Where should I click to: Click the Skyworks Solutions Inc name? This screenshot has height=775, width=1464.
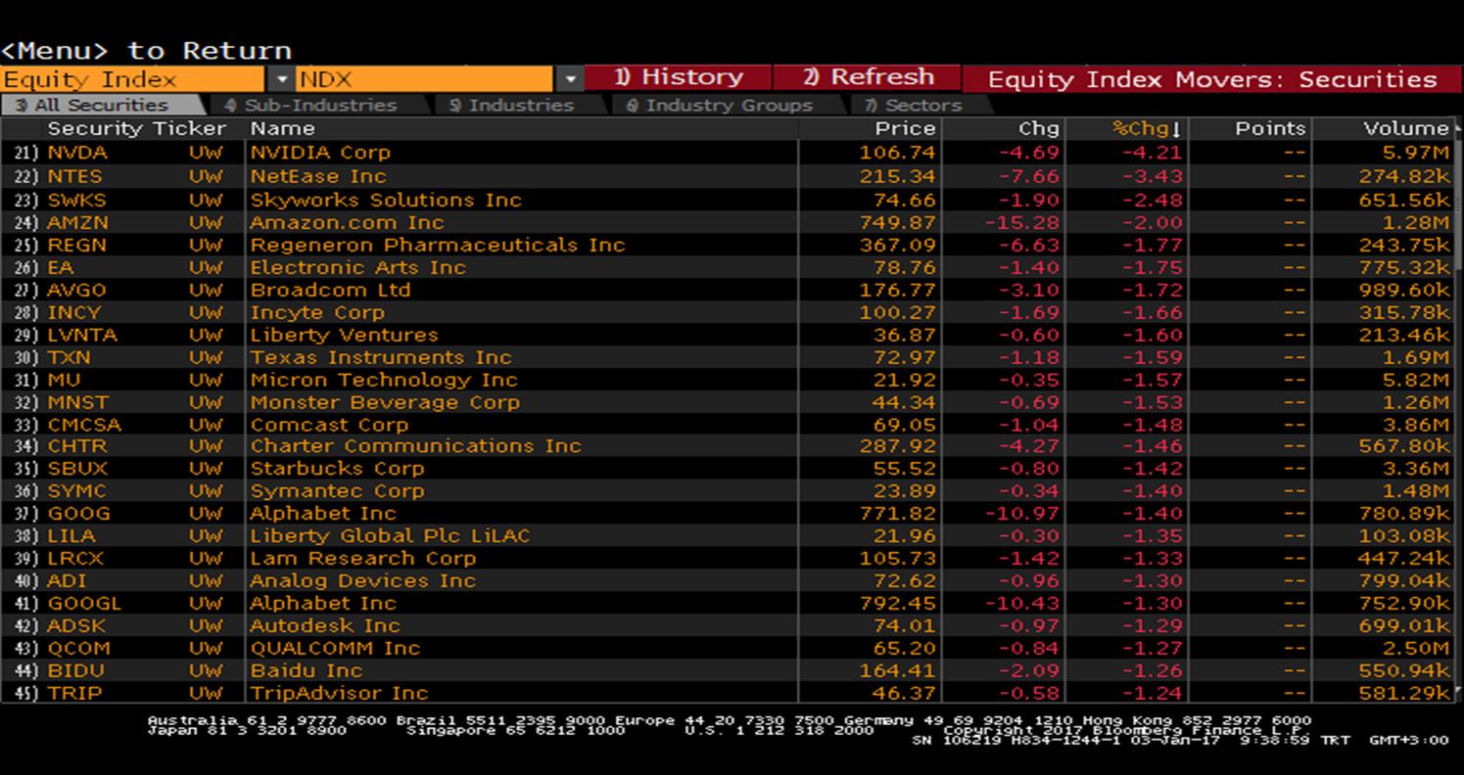tap(386, 200)
